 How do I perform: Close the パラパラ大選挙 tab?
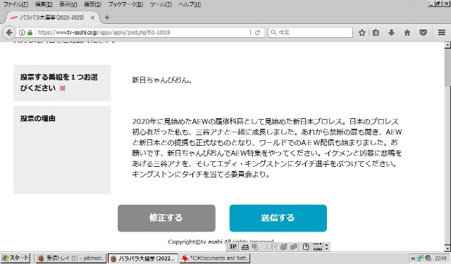pyautogui.click(x=92, y=18)
